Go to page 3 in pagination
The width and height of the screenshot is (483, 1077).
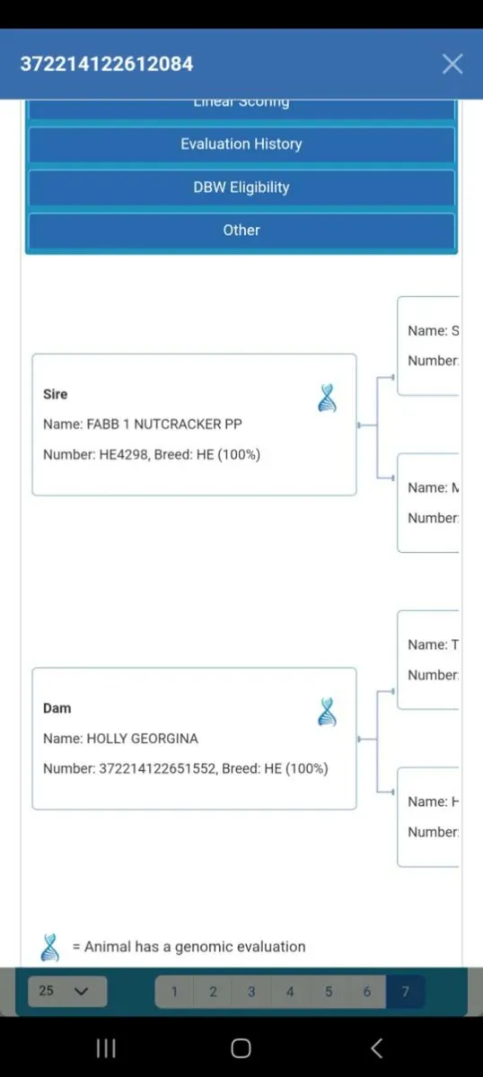tap(251, 992)
